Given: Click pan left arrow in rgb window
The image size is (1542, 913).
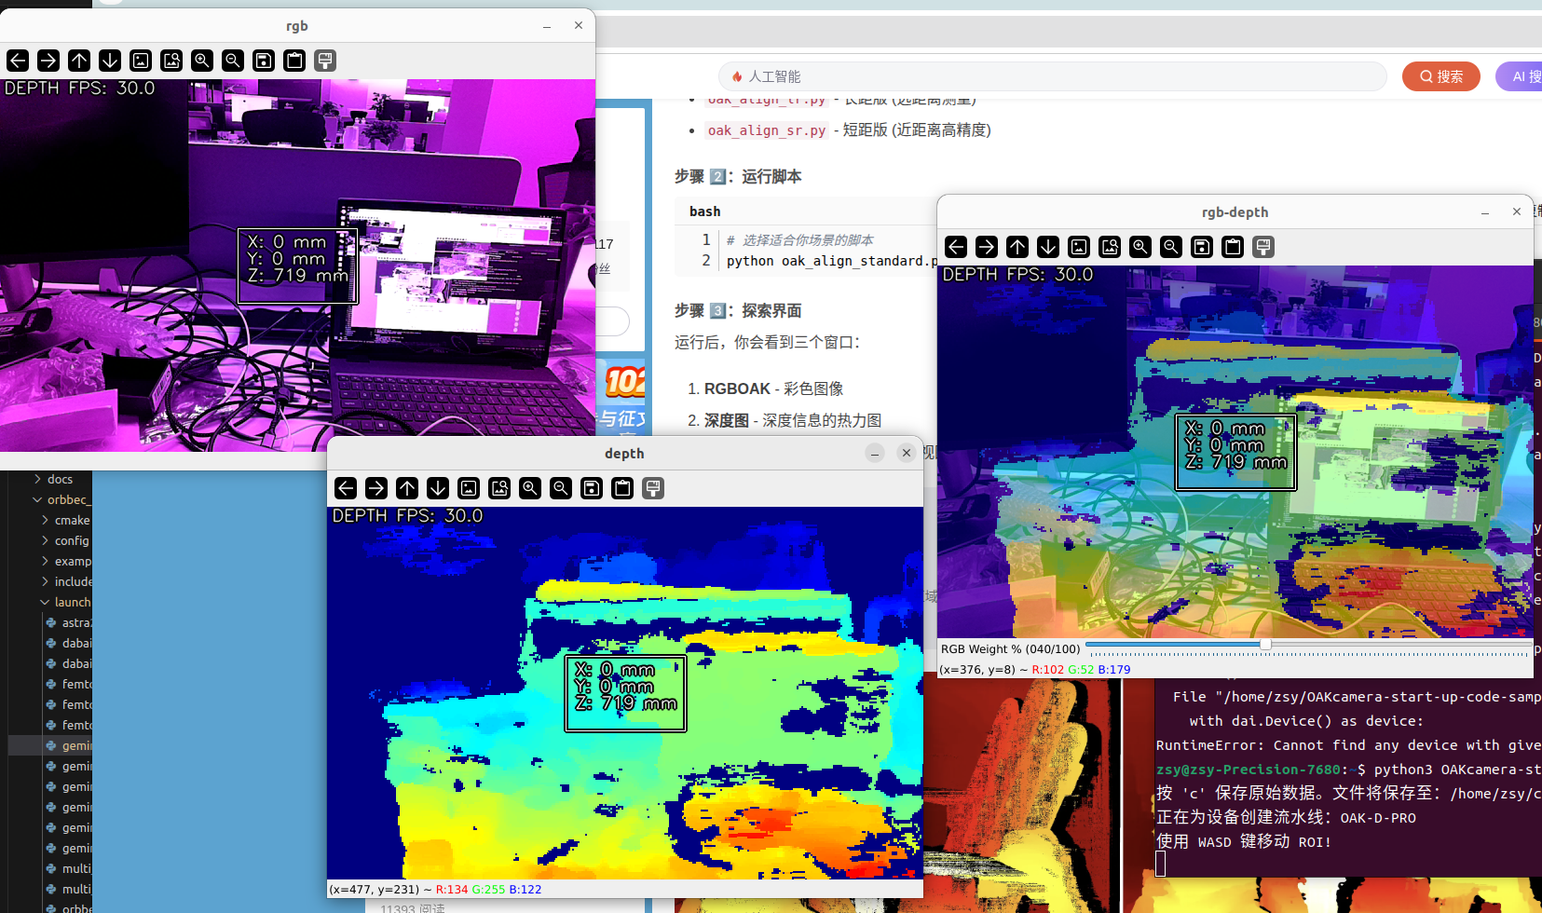Looking at the screenshot, I should [x=18, y=61].
